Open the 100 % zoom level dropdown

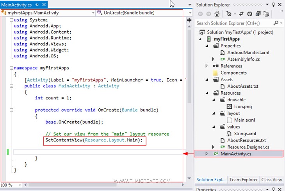point(20,185)
